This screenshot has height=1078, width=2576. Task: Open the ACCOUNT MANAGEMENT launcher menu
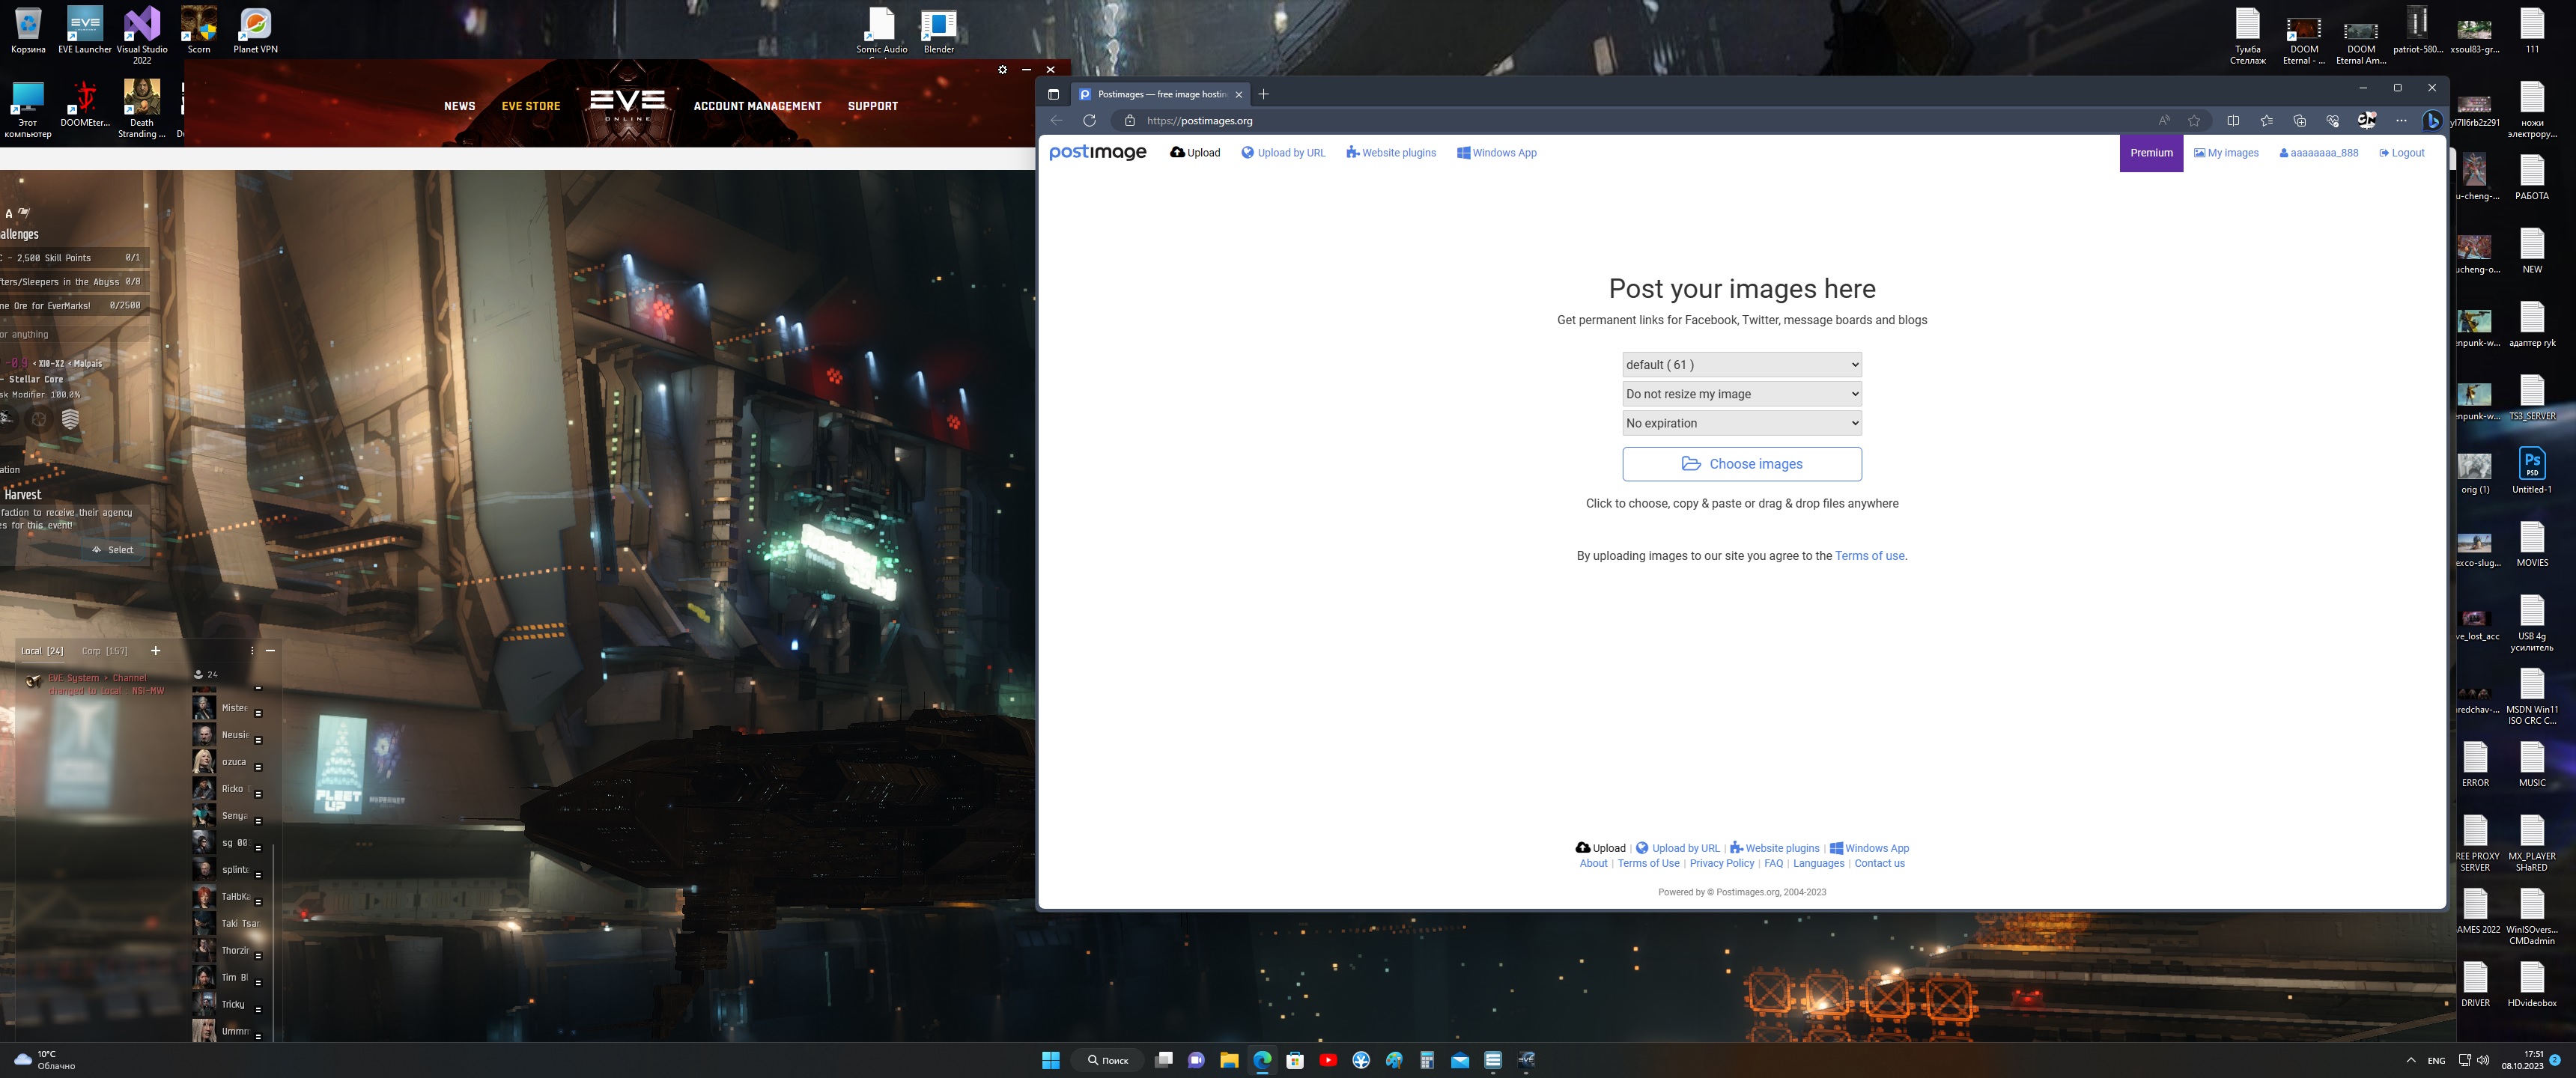click(x=757, y=106)
